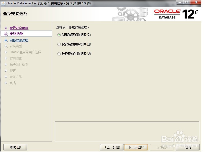This screenshot has width=210, height=153.
Task: Minimize the Oracle installer window
Action: pos(180,2)
